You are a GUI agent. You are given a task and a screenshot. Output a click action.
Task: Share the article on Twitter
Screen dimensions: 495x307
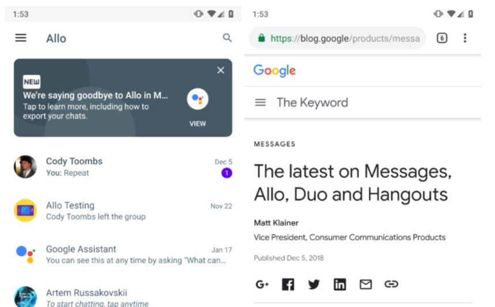pyautogui.click(x=313, y=284)
